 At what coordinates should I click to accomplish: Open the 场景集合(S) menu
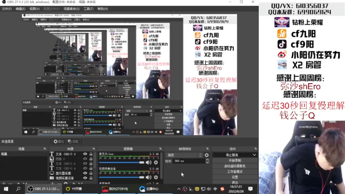(x=72, y=9)
